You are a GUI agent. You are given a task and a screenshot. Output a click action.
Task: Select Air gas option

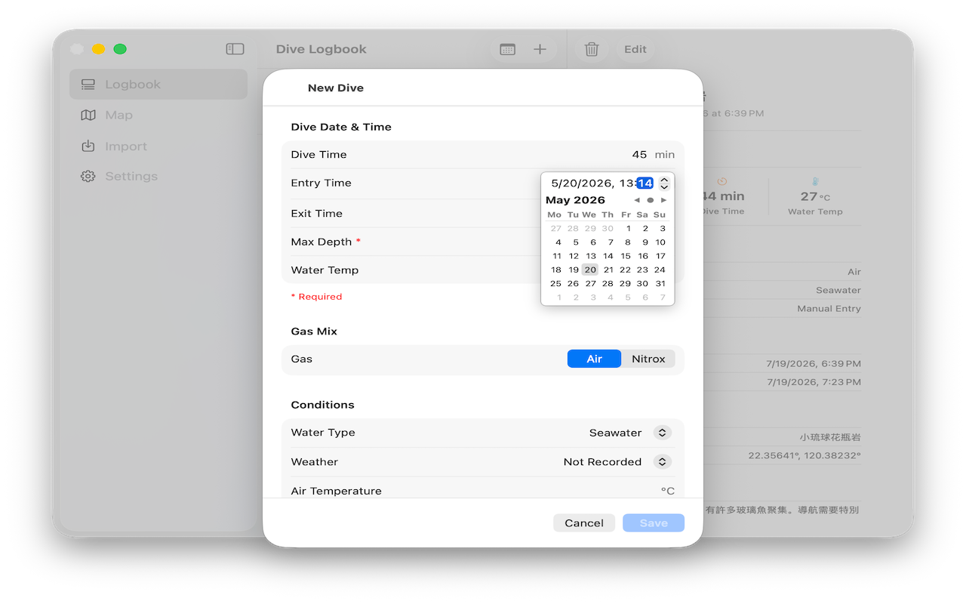click(594, 359)
